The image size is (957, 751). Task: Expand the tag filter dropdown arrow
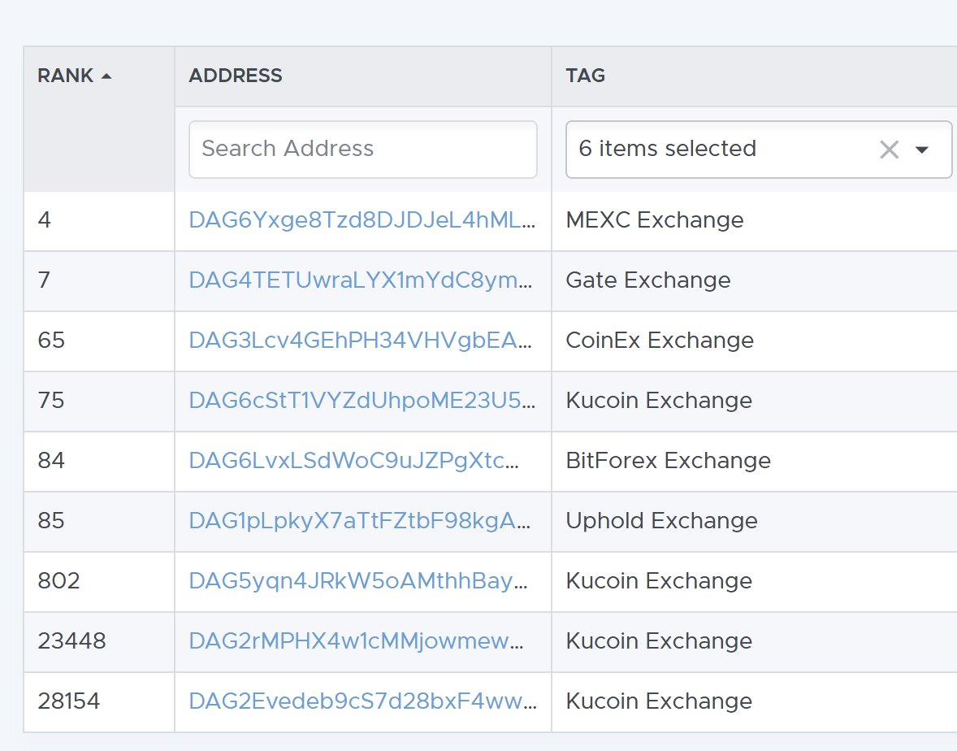pyautogui.click(x=921, y=150)
